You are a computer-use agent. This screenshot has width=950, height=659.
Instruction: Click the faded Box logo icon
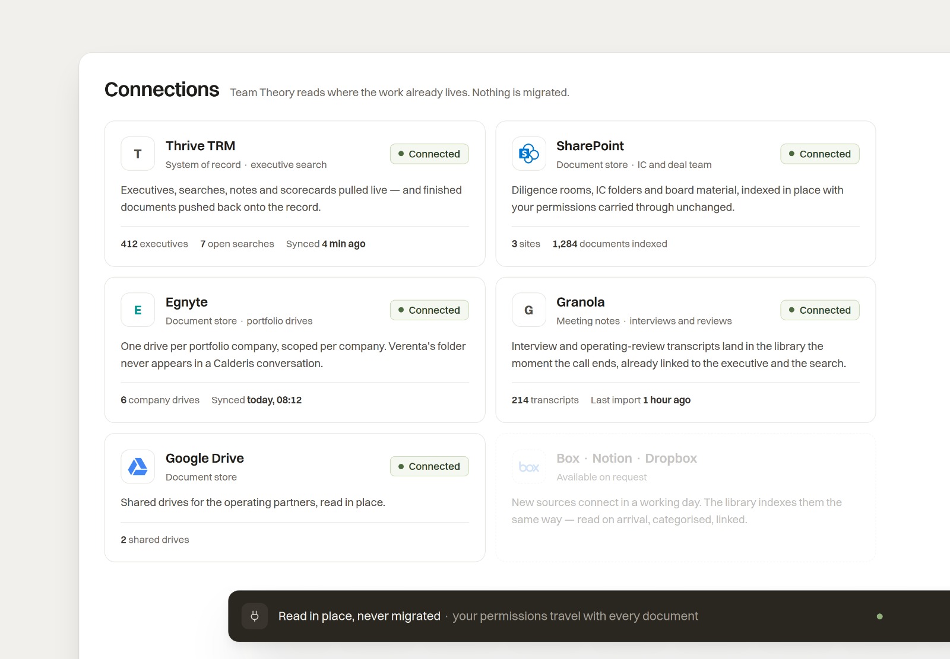(x=528, y=466)
